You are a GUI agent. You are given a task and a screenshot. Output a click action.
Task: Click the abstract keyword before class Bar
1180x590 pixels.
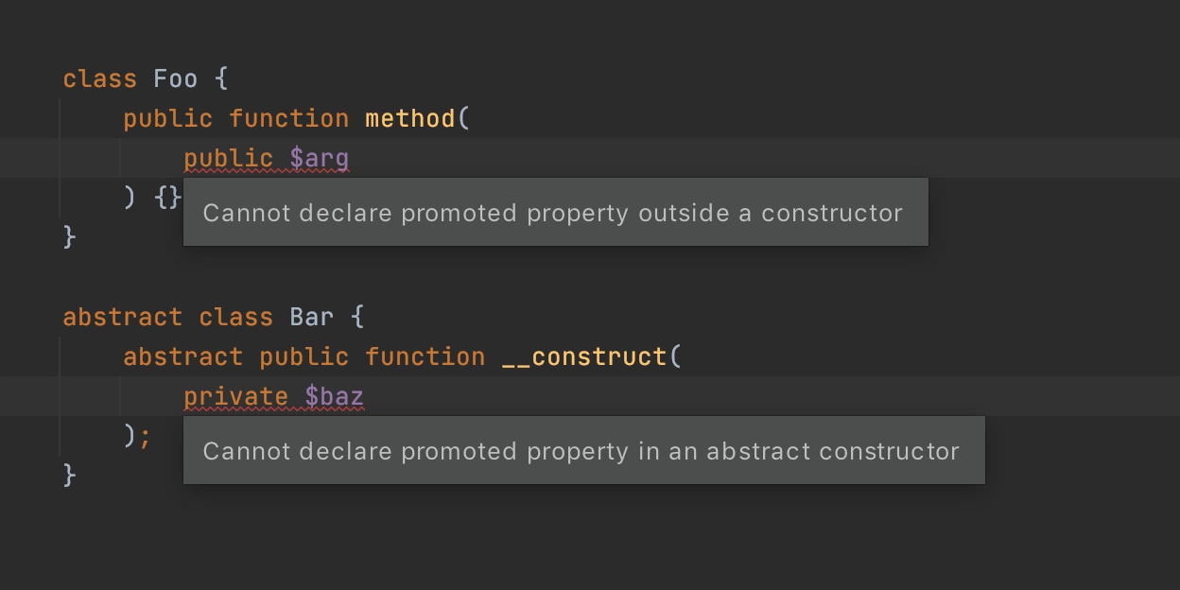[123, 317]
